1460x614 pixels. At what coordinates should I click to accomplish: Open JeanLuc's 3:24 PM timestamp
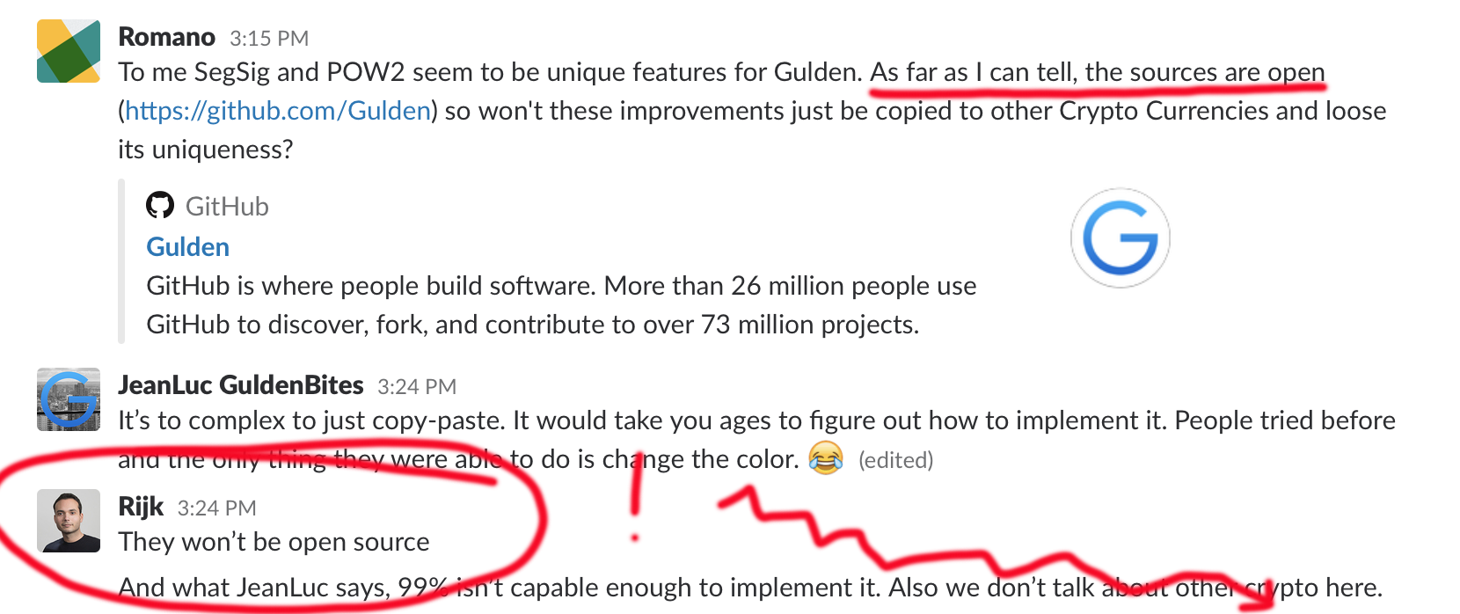pyautogui.click(x=417, y=387)
